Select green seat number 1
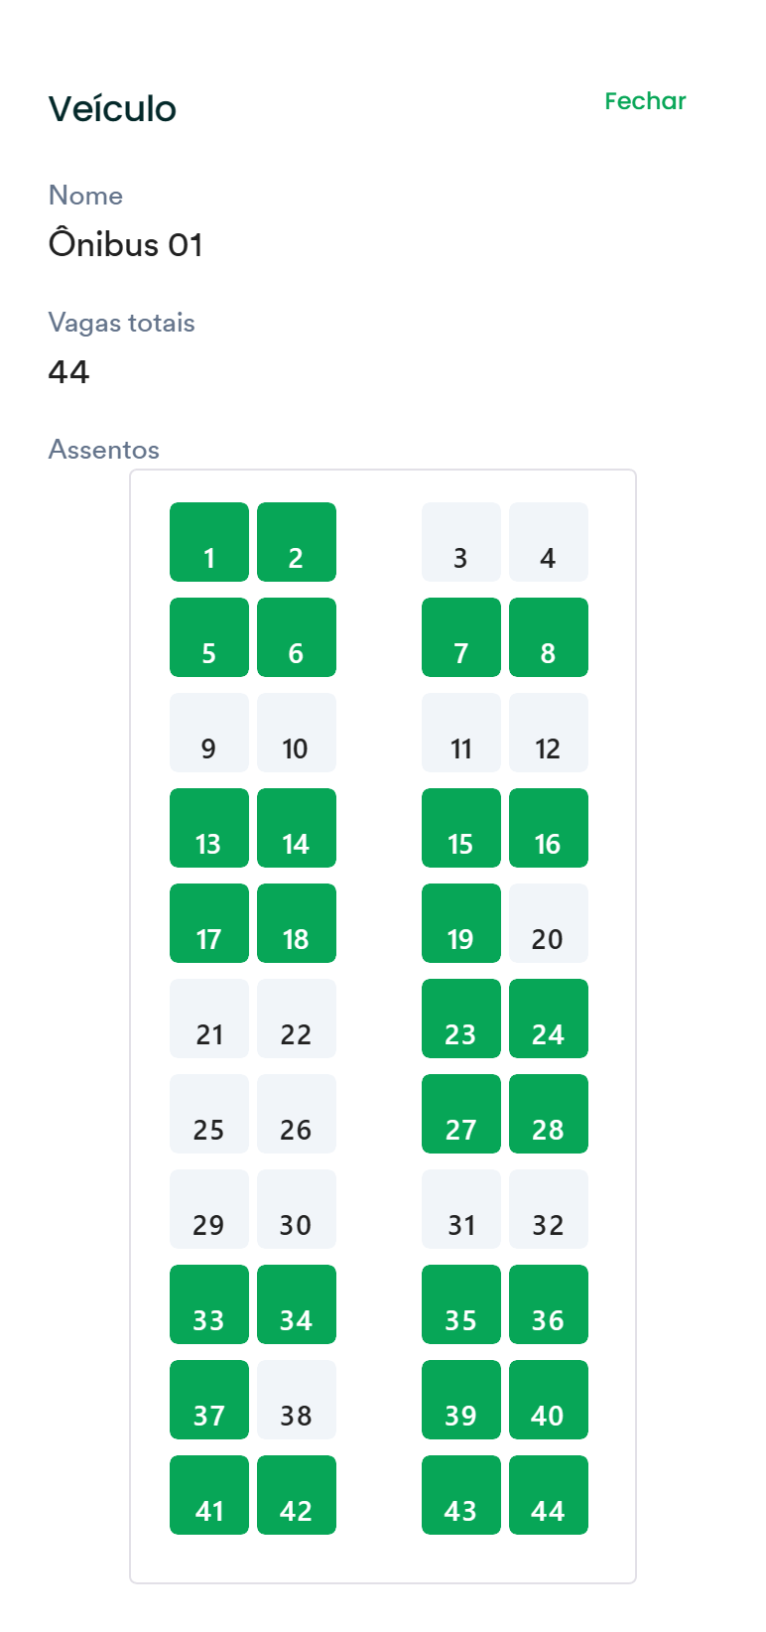The height and width of the screenshot is (1632, 766). (209, 542)
